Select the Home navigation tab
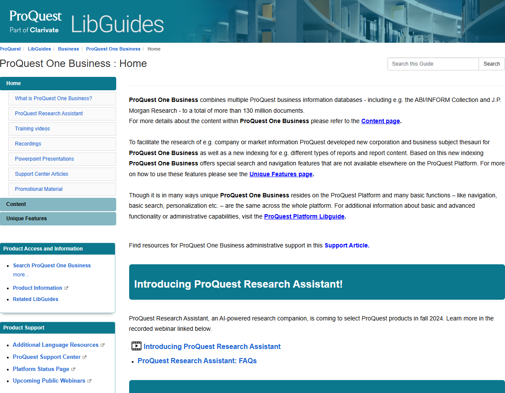Screen dimensions: 505x393 (x=58, y=83)
